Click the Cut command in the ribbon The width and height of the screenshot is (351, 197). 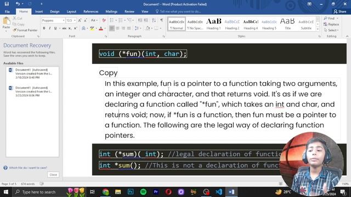click(18, 18)
